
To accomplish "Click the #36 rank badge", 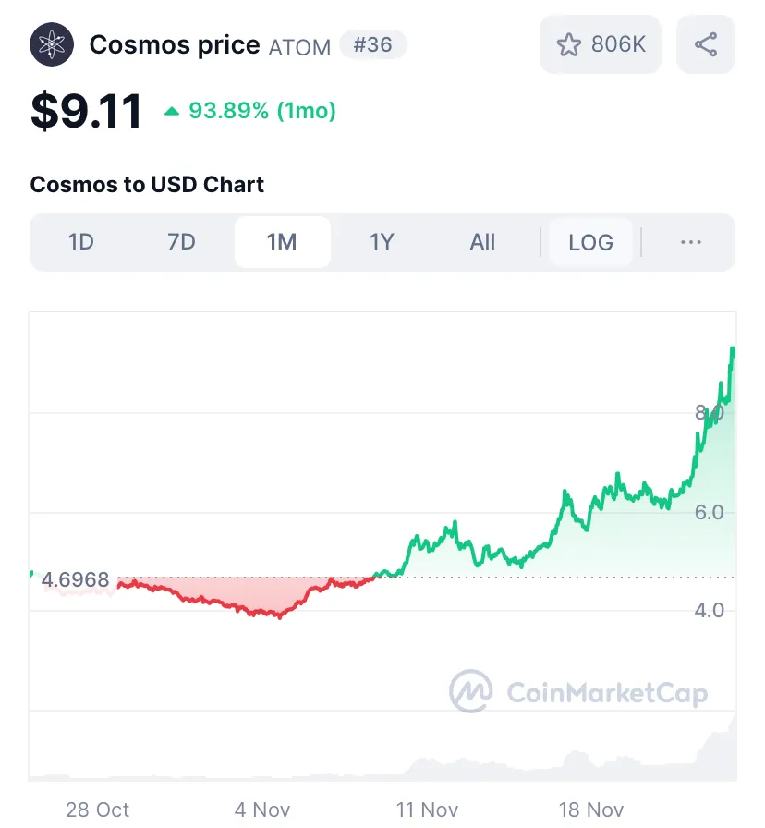I will coord(372,45).
